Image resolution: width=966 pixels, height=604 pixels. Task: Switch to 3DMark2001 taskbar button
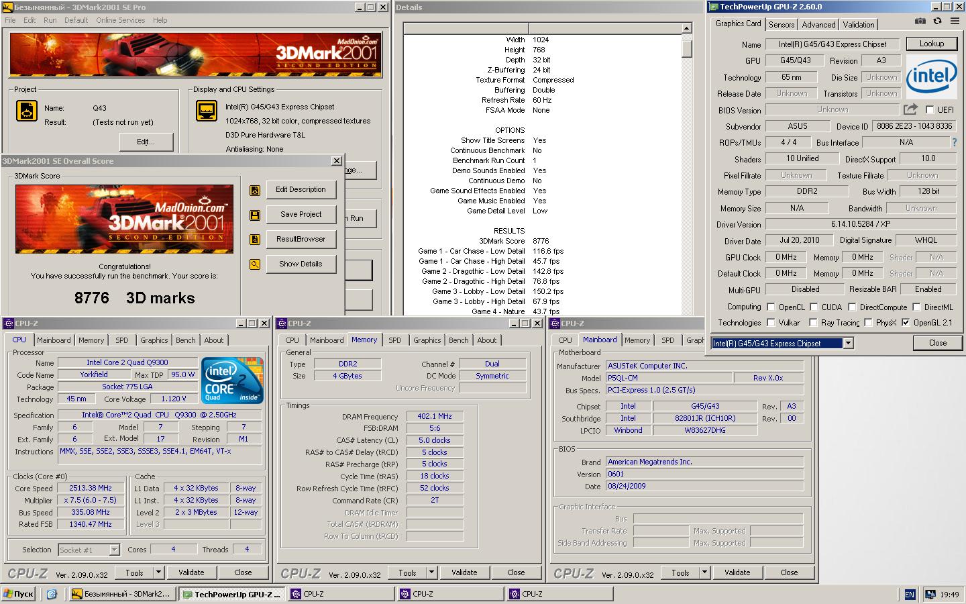(122, 594)
